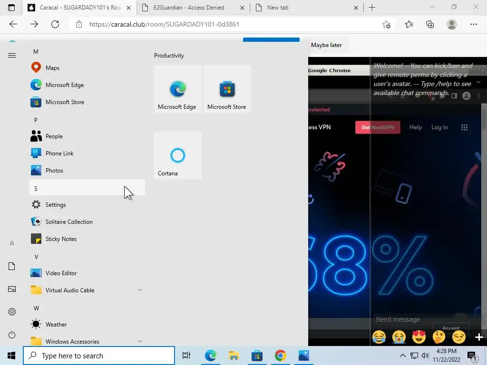Open the Power options button
Screen dimensions: 487x365
(12, 335)
